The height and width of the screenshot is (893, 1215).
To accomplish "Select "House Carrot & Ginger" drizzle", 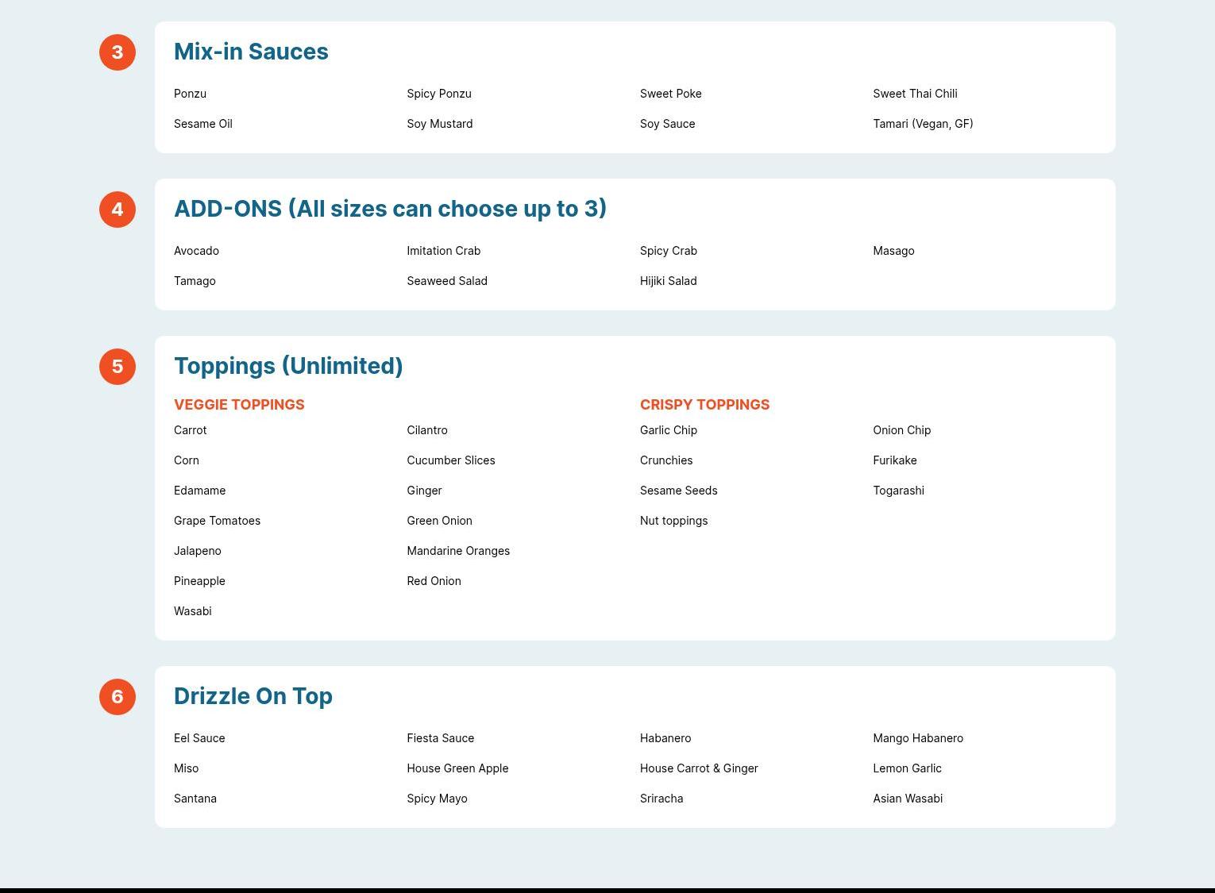I will pyautogui.click(x=699, y=768).
